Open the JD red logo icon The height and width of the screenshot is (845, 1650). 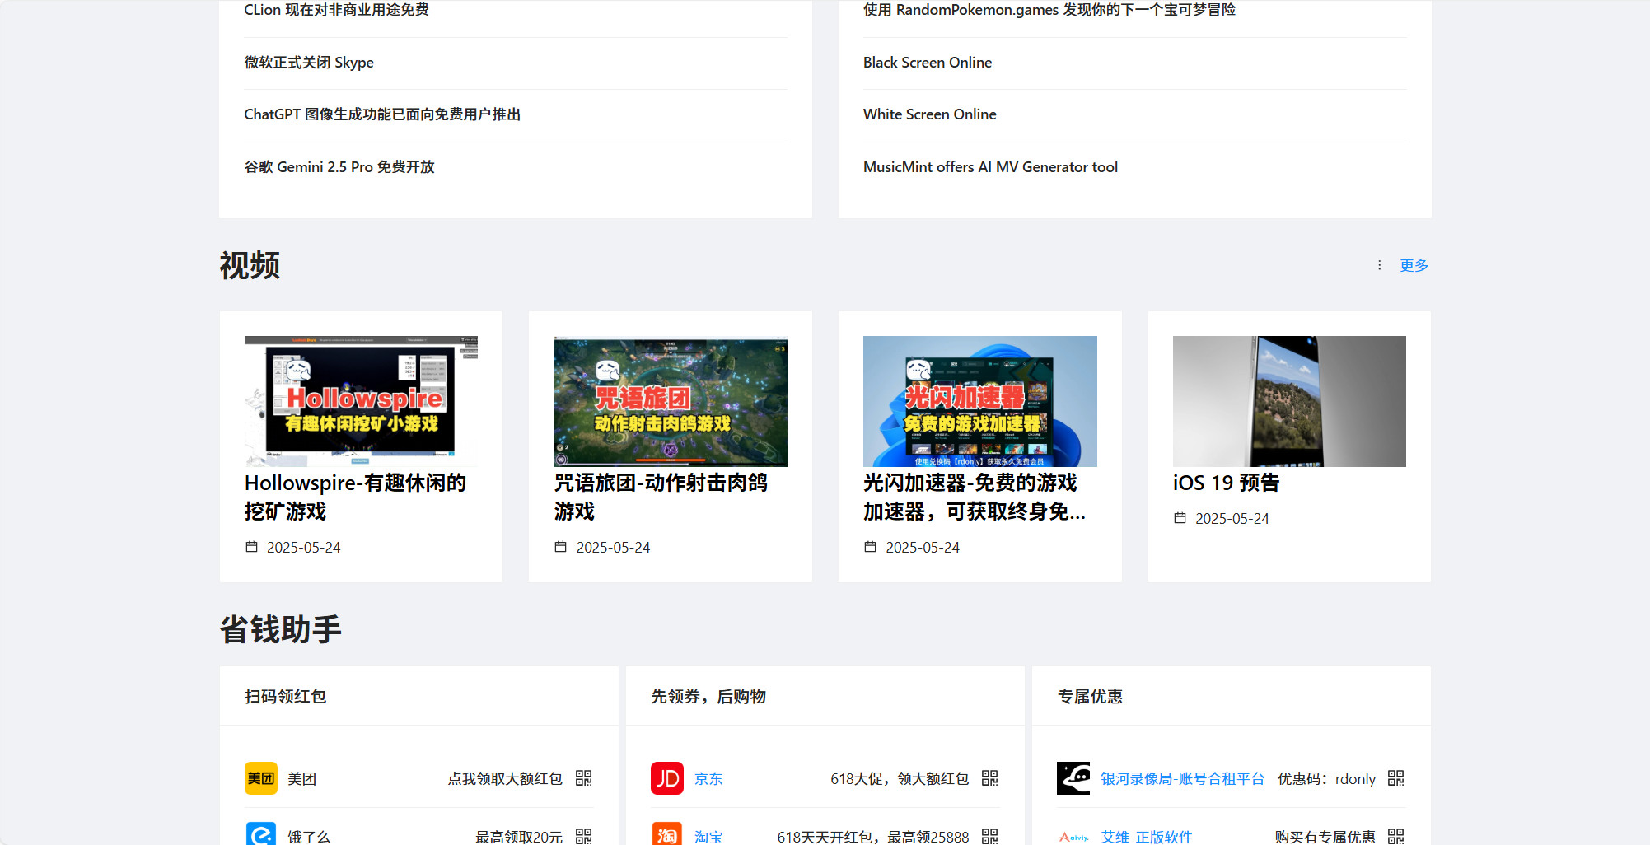tap(667, 778)
